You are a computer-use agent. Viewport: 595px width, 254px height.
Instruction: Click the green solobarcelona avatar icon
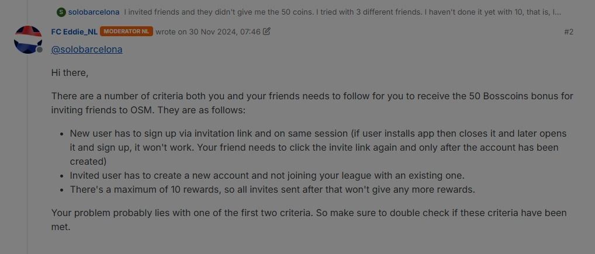tap(61, 12)
